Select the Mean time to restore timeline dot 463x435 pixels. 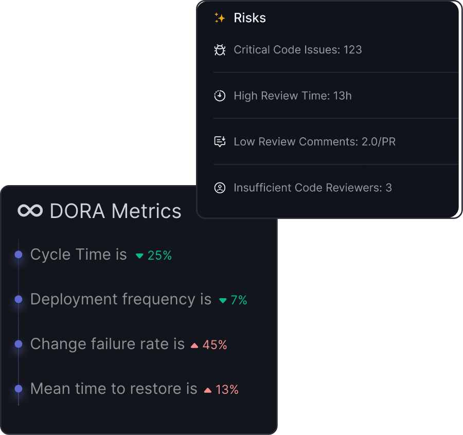[19, 389]
